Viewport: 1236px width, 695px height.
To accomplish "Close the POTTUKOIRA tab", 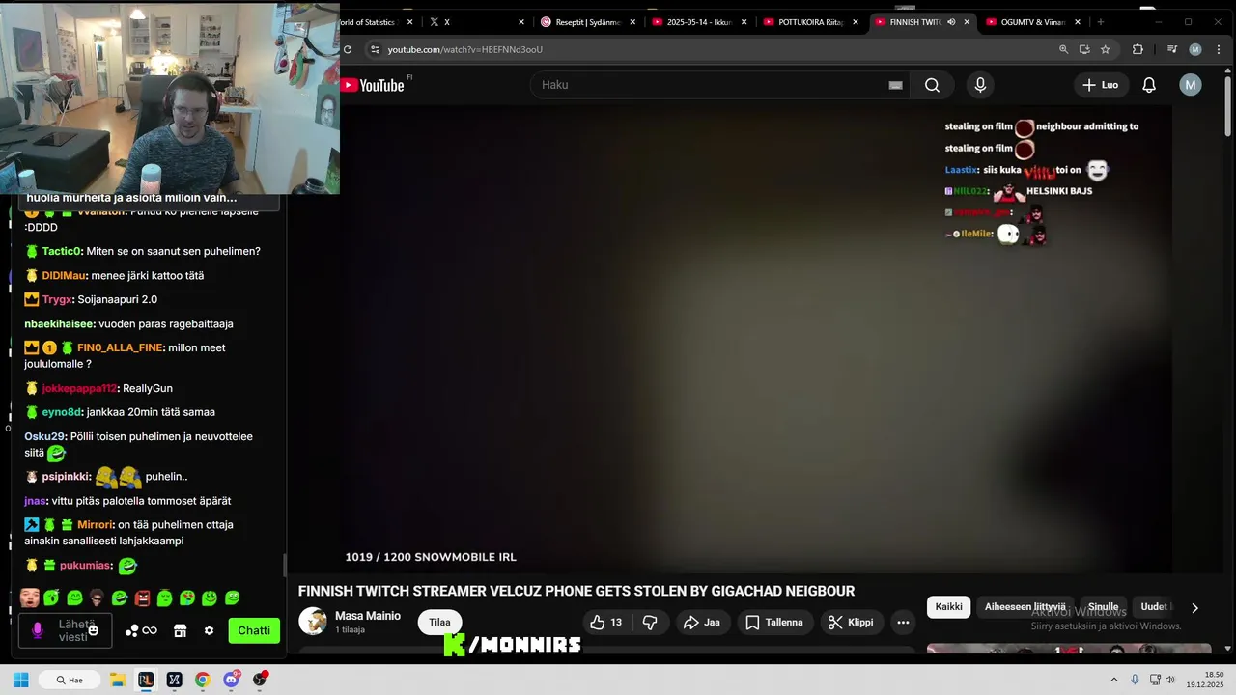I will [856, 22].
